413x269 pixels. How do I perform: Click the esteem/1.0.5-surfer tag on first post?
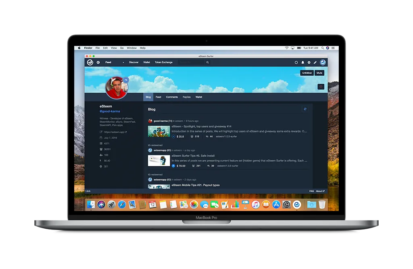point(226,137)
